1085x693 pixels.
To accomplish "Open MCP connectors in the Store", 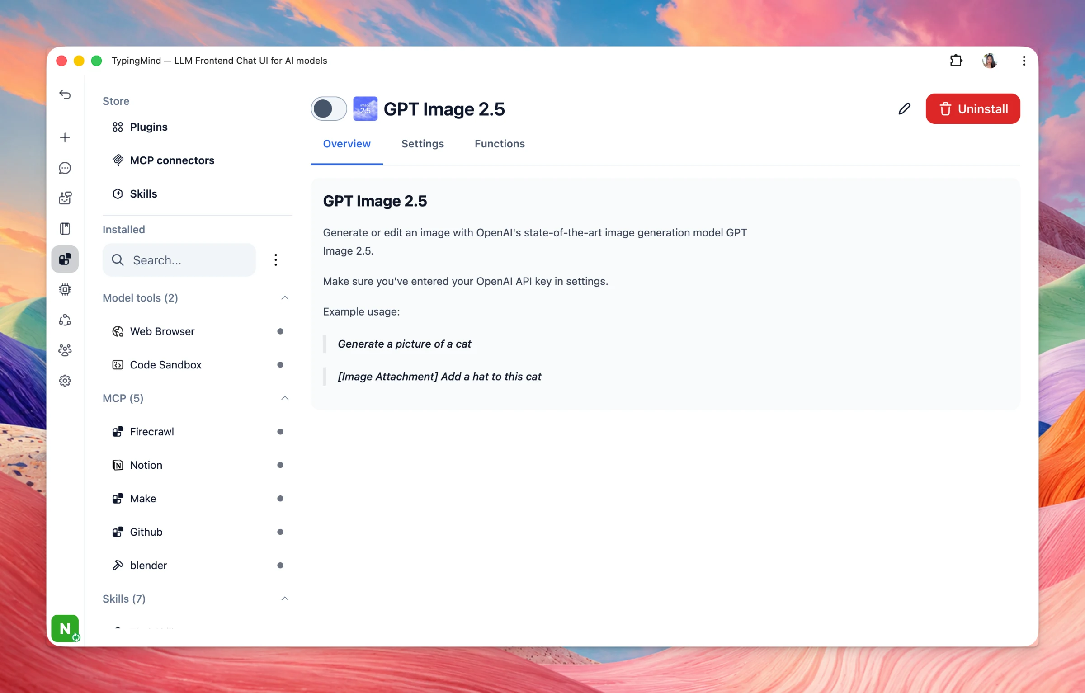I will (197, 160).
